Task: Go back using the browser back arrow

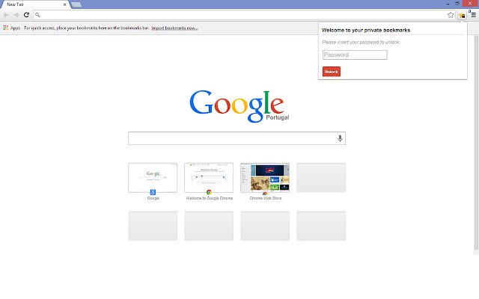Action: click(6, 15)
